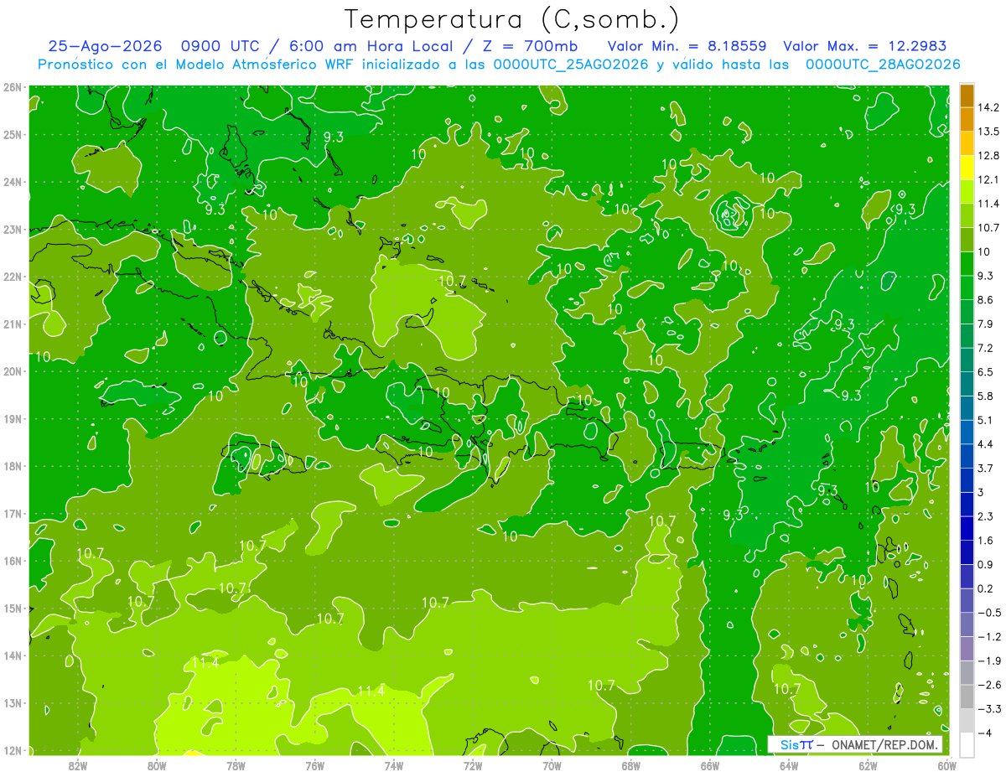Viewport: 1006px width, 777px height.
Task: Click the '7.9' colorbar label
Action: (987, 324)
